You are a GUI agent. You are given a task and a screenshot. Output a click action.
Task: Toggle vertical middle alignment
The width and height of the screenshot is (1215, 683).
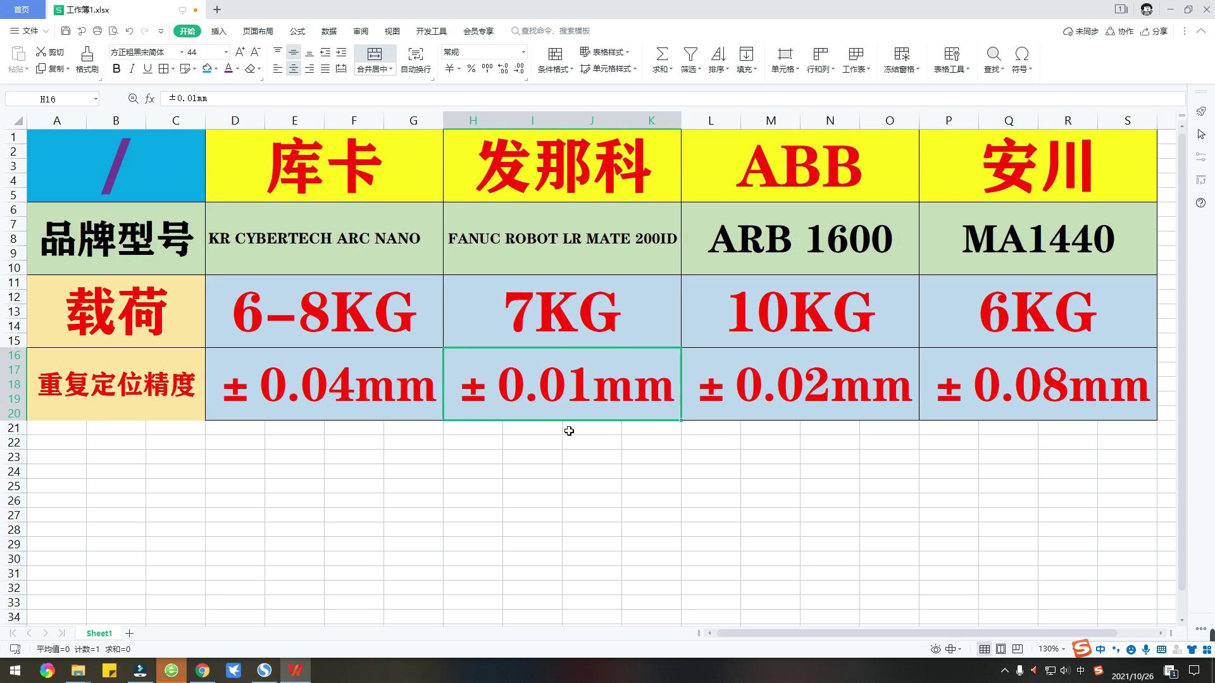tap(294, 52)
